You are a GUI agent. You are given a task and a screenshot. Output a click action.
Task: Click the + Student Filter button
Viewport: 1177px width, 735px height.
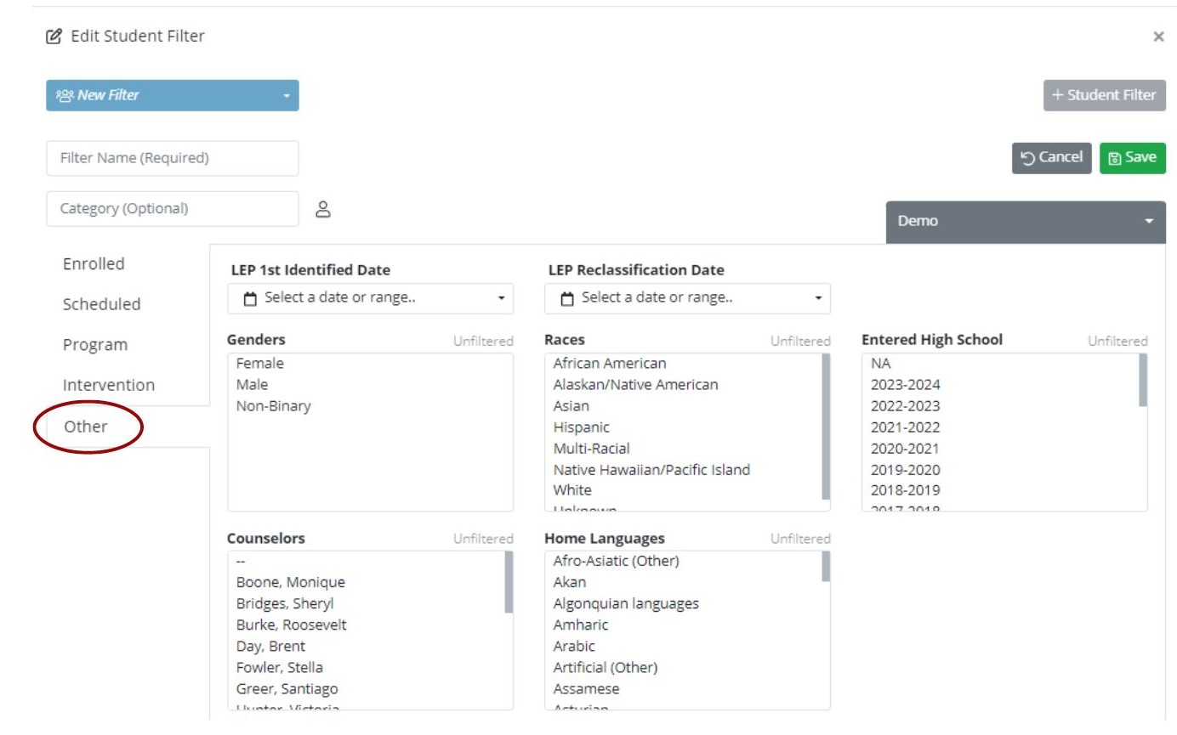(x=1104, y=95)
